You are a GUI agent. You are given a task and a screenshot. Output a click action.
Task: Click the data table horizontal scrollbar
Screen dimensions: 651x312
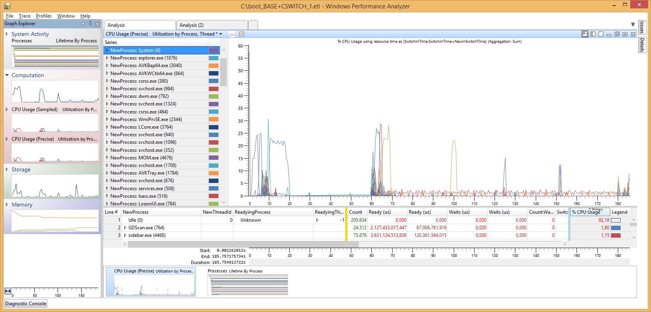[243, 244]
